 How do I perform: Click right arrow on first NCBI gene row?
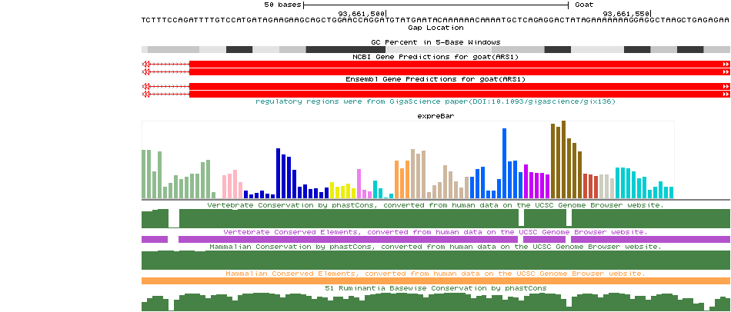(726, 64)
